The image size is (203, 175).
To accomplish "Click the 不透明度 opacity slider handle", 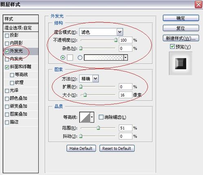I will pyautogui.click(x=116, y=40).
